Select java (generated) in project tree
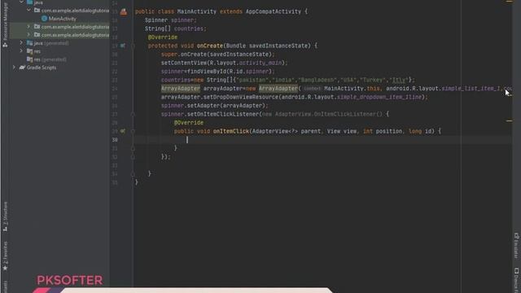Viewport: 521px width, 293px height. [x=51, y=43]
